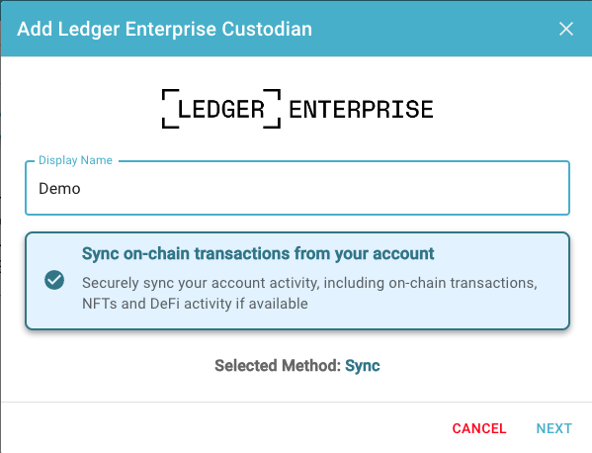Click the ENTERPRISE wordmark in the logo

[x=361, y=109]
